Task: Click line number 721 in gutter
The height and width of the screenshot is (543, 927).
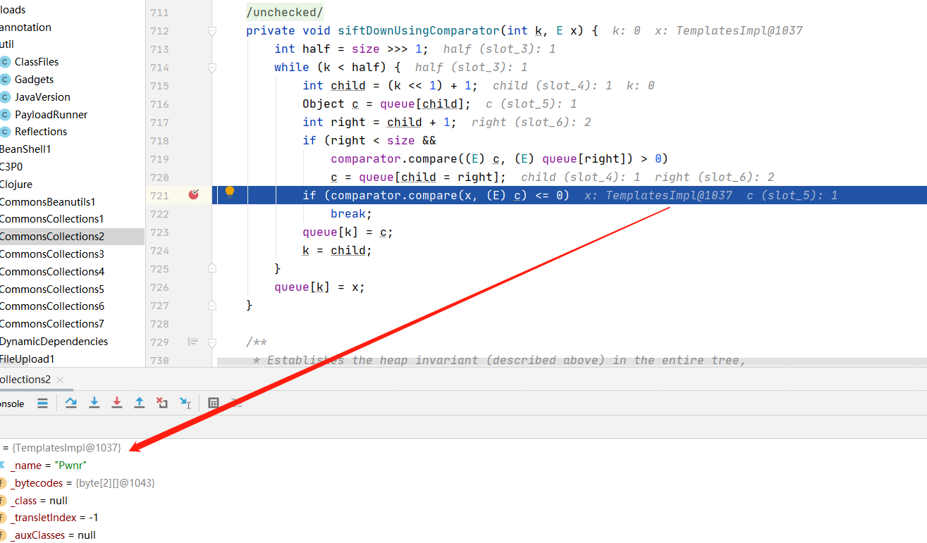Action: (x=160, y=196)
